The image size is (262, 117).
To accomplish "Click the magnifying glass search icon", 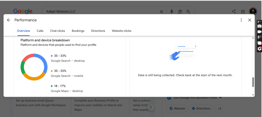I will click(188, 11).
